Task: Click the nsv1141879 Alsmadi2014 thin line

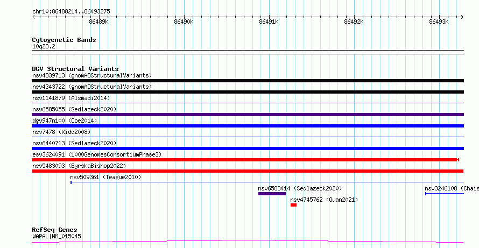Action: click(248, 103)
